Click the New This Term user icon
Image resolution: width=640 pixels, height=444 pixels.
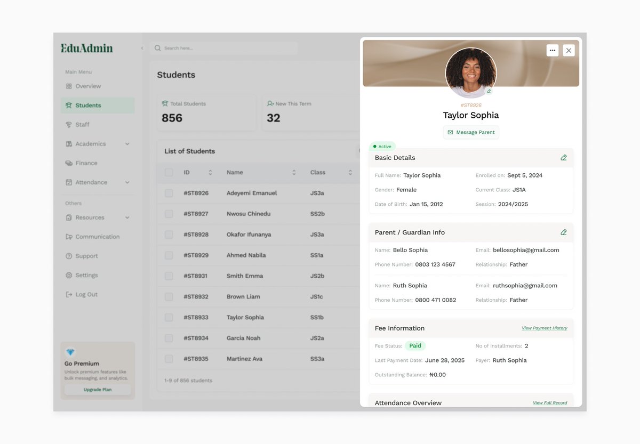(x=270, y=103)
